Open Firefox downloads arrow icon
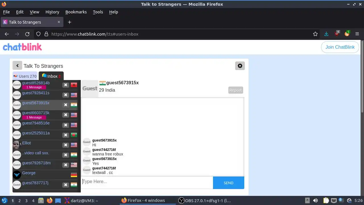Screen dimensions: 364x205 [326, 34]
